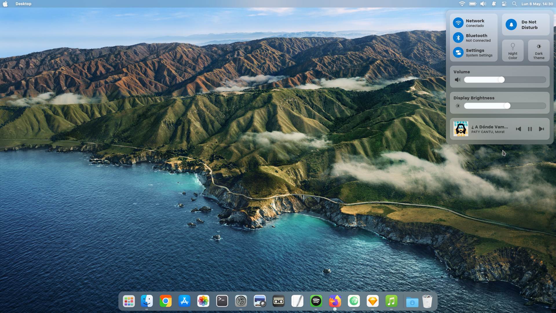Click the album art thumbnail
Image resolution: width=556 pixels, height=313 pixels.
[461, 129]
